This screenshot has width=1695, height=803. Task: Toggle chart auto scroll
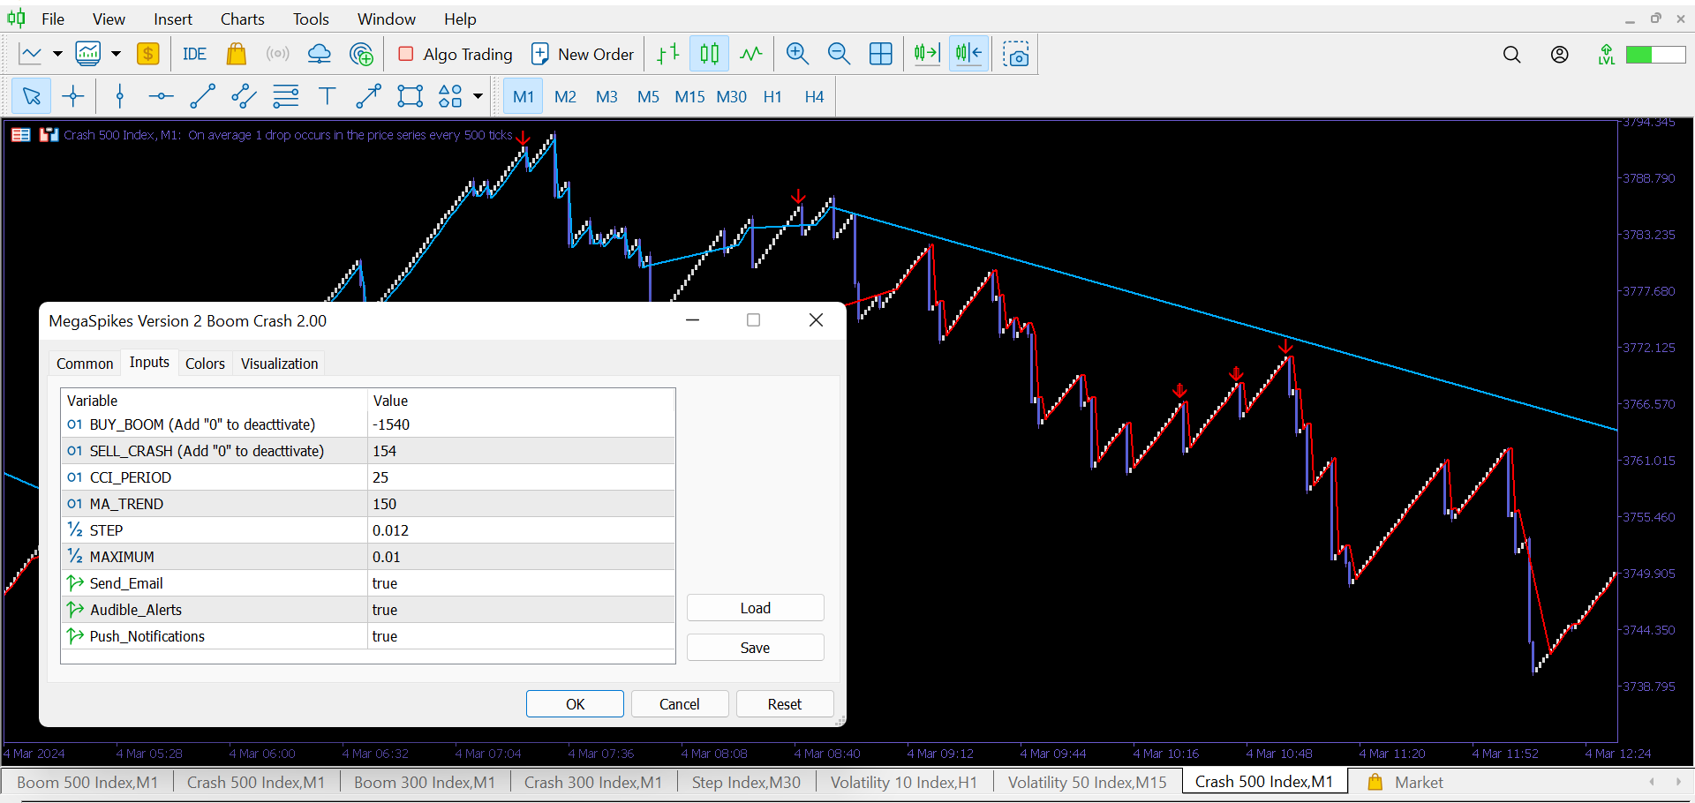[x=926, y=54]
